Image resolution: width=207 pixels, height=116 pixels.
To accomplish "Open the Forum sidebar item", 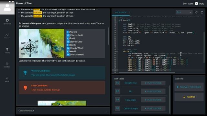I will pyautogui.click(x=7, y=65).
